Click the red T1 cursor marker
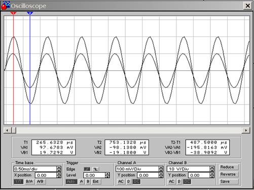The height and width of the screenshot is (190, 254). tap(13, 13)
